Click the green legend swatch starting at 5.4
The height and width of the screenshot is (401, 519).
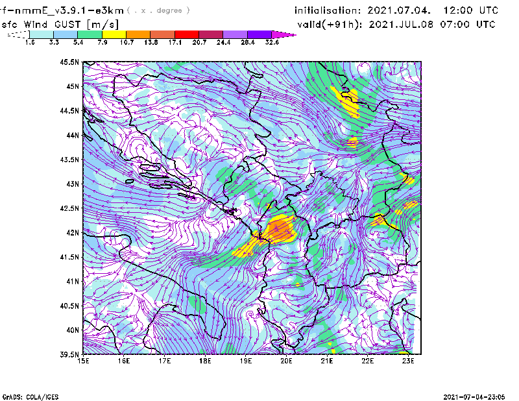[90, 34]
